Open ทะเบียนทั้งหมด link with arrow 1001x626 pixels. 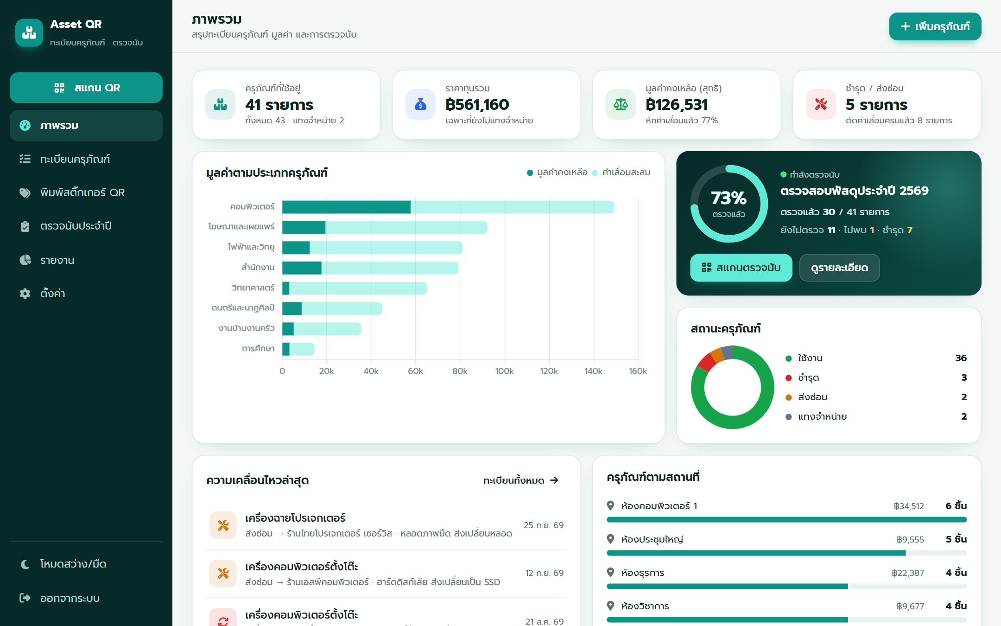[x=521, y=480]
